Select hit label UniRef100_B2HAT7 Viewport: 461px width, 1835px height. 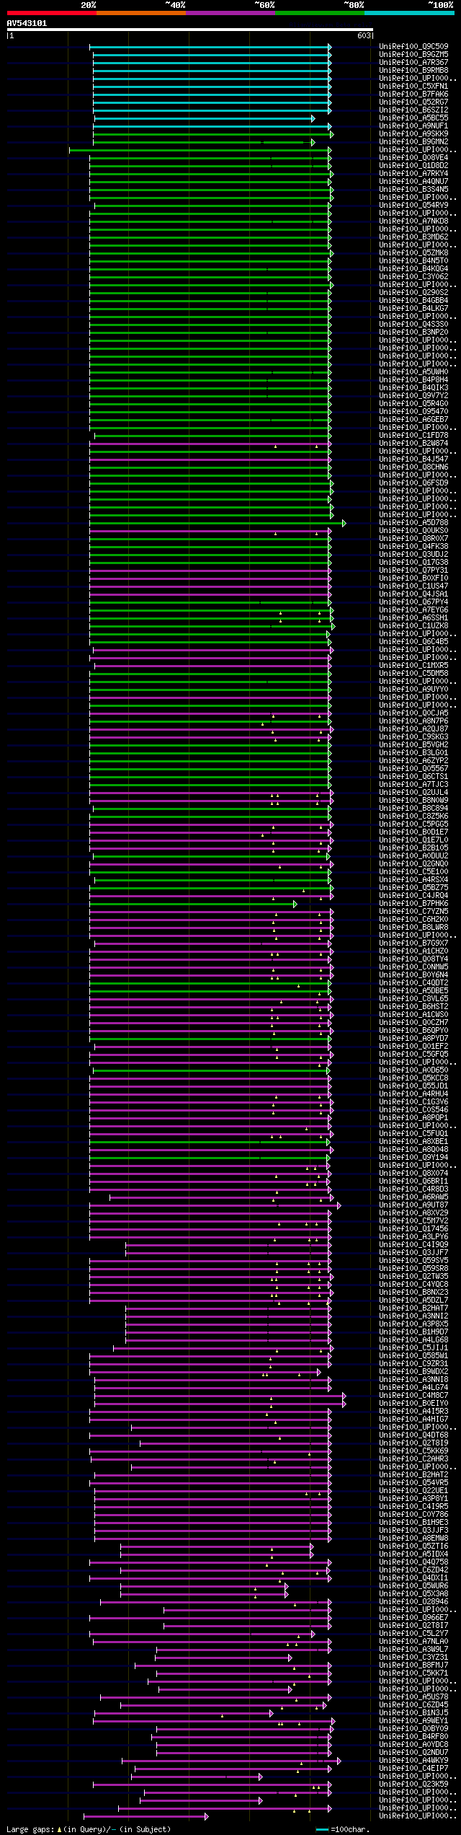click(x=413, y=1308)
